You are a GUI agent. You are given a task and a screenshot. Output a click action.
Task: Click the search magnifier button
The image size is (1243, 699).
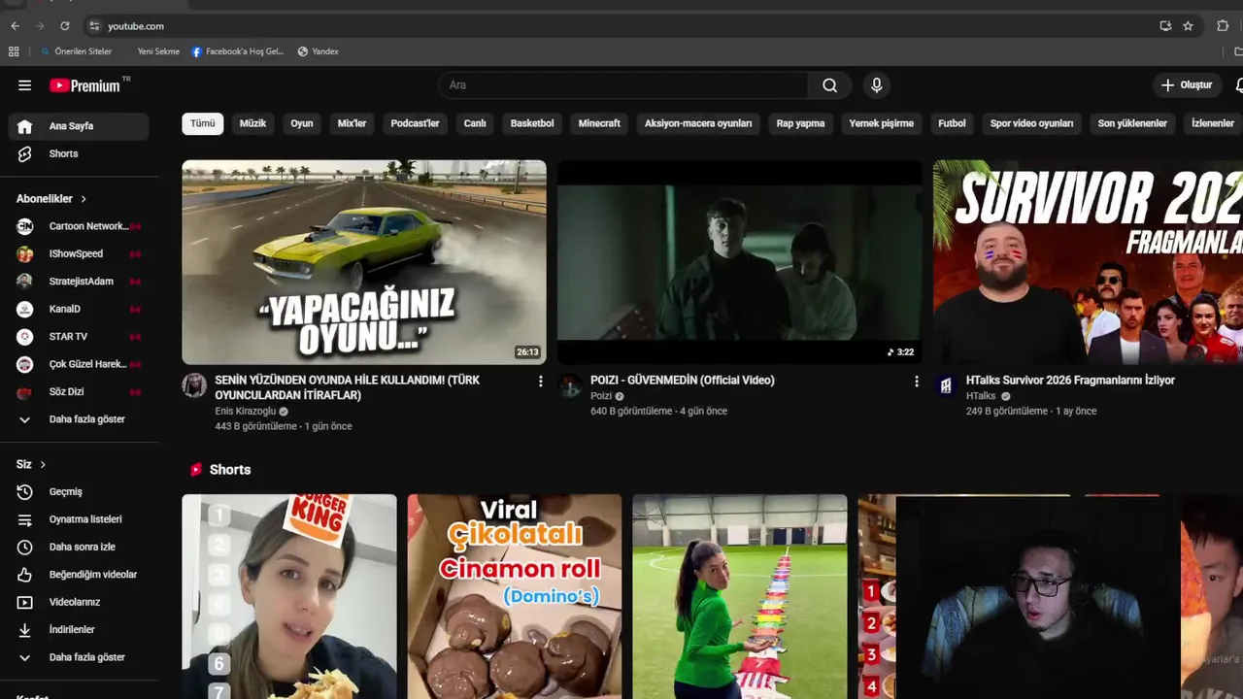(x=829, y=85)
